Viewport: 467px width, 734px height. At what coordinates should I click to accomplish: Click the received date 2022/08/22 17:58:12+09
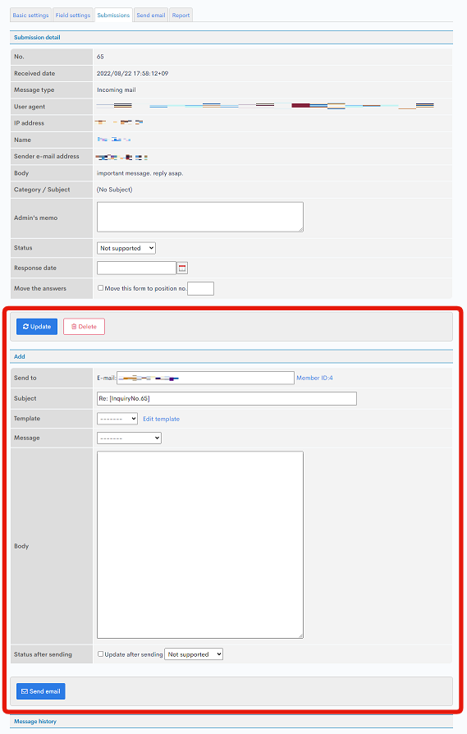pos(132,74)
